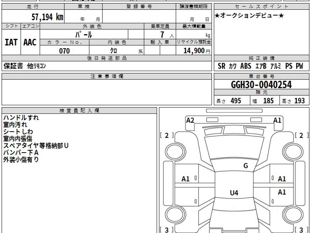Click the 登録番号 header cell
This screenshot has width=311, height=233.
139,7
